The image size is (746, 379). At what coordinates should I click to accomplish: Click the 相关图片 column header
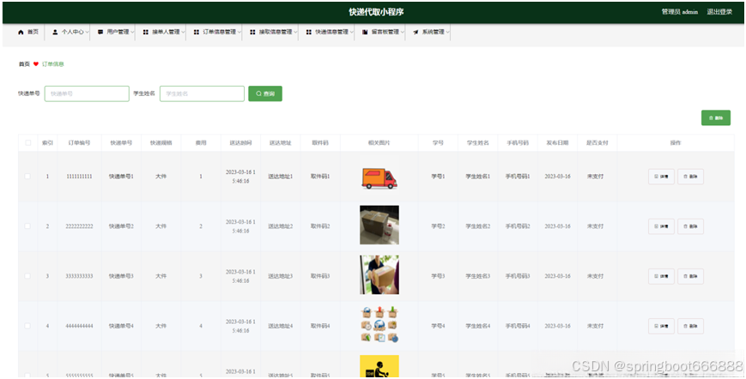click(379, 142)
